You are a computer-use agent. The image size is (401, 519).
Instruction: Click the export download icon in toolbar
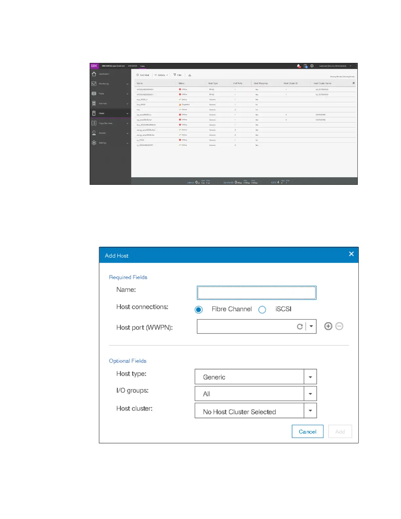190,75
